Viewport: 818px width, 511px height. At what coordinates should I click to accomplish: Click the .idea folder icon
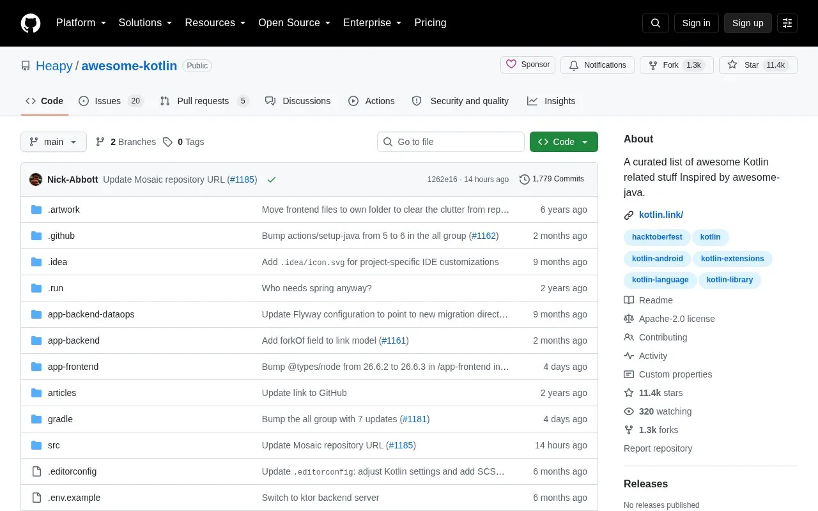point(36,262)
